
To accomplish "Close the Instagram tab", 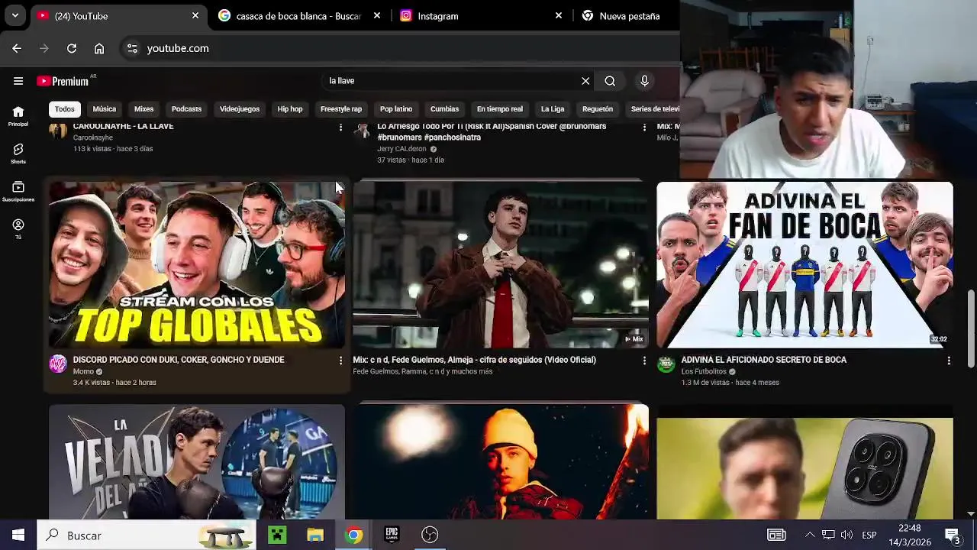I will [x=558, y=15].
